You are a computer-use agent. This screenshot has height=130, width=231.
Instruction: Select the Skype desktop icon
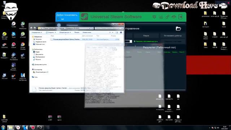(14, 35)
